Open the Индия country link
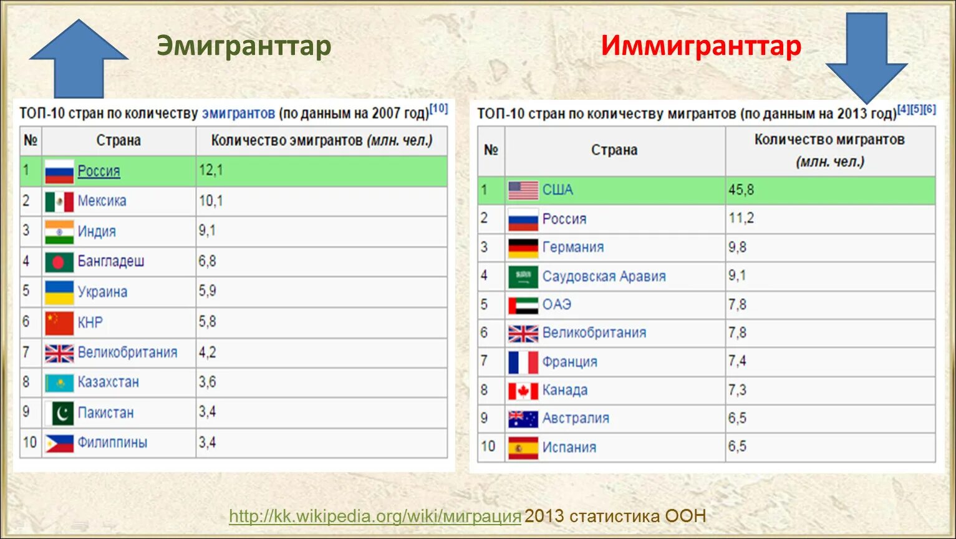Image resolution: width=956 pixels, height=539 pixels. 97,231
